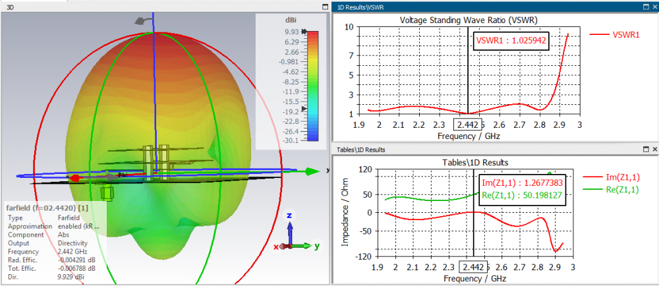The image size is (659, 286).
Task: Click the Dir. 9.929 dBi value
Action: 74,276
